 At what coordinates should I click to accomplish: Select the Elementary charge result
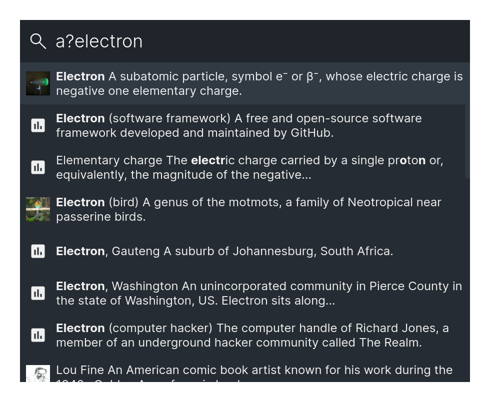point(243,167)
